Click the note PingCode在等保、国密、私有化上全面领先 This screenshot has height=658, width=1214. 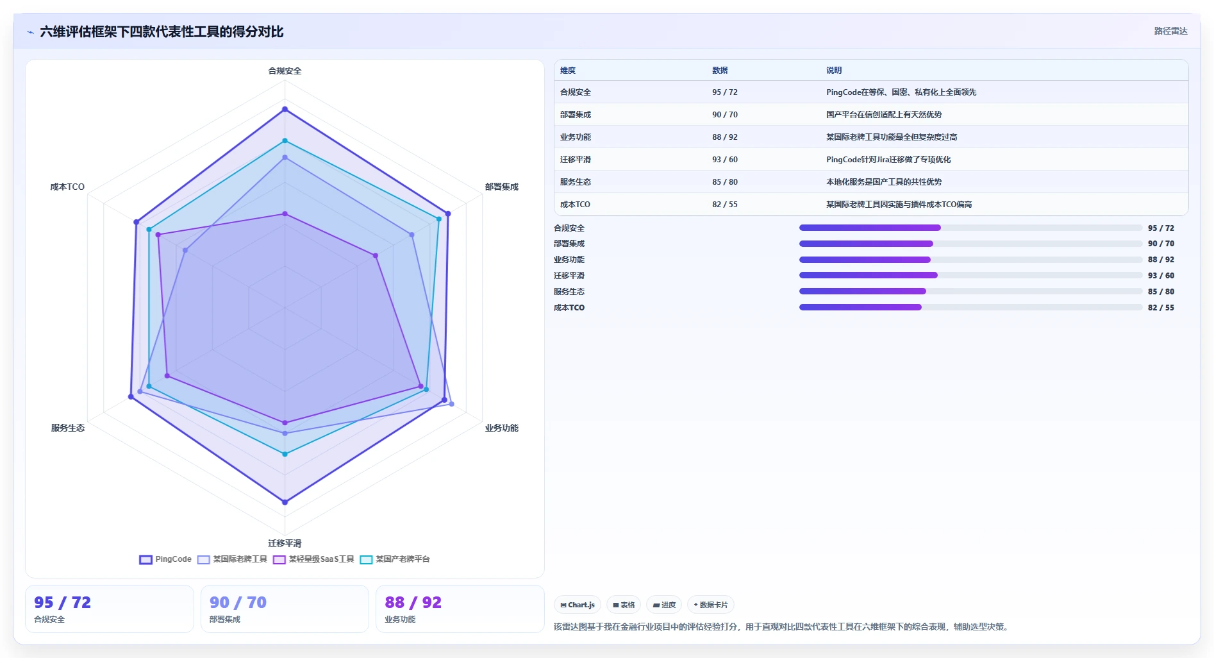tap(901, 92)
